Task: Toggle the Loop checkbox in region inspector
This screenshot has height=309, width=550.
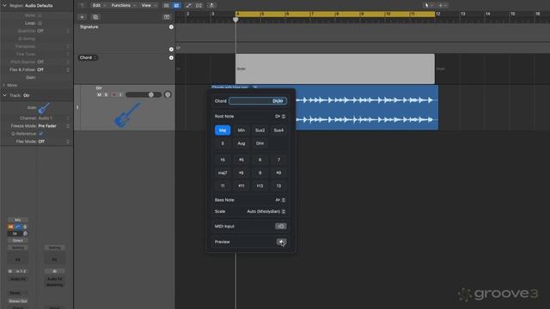Action: pyautogui.click(x=40, y=23)
